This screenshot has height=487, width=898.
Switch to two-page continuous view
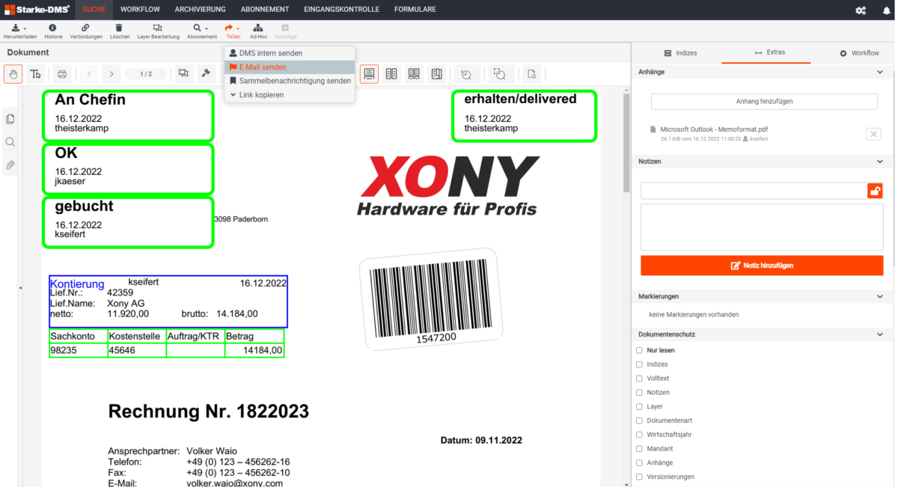(x=414, y=74)
